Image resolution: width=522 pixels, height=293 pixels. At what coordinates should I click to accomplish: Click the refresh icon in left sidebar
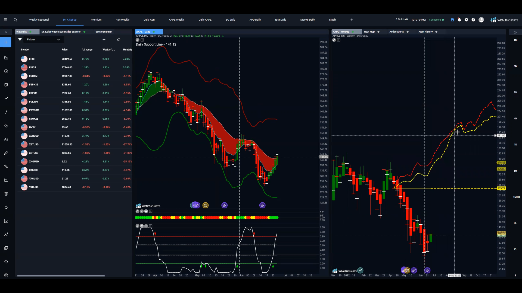pyautogui.click(x=6, y=207)
